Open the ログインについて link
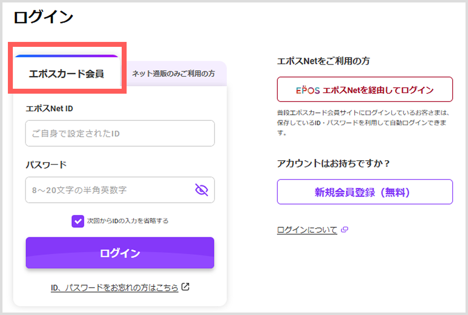 coord(307,230)
